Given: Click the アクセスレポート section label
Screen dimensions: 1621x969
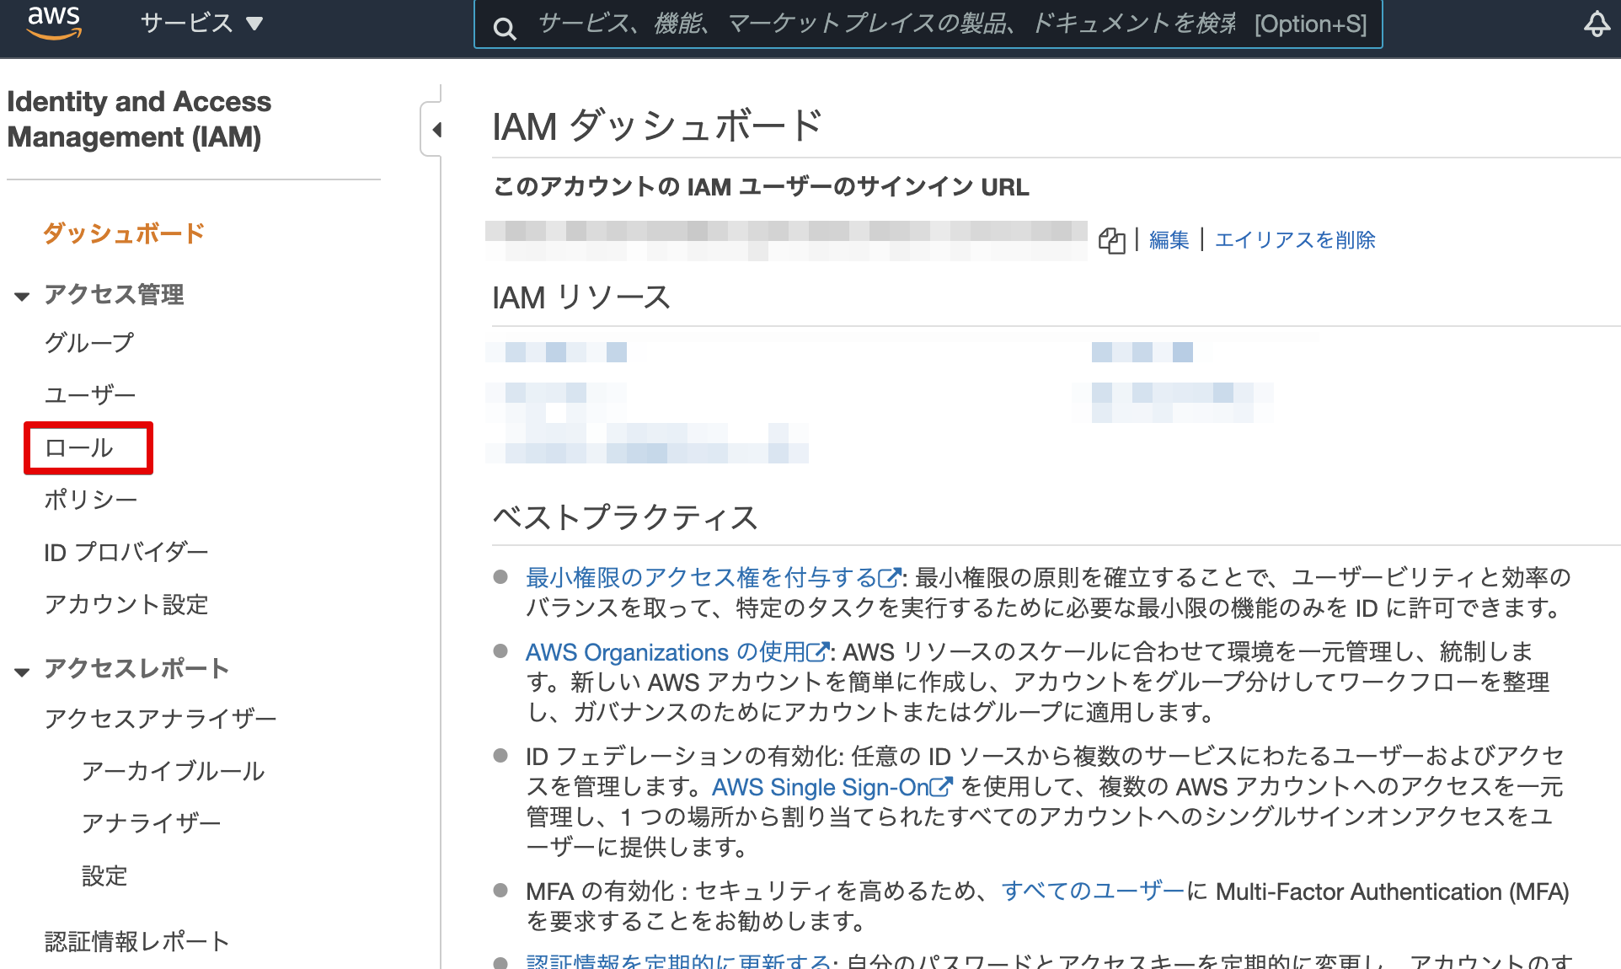Looking at the screenshot, I should click(136, 668).
